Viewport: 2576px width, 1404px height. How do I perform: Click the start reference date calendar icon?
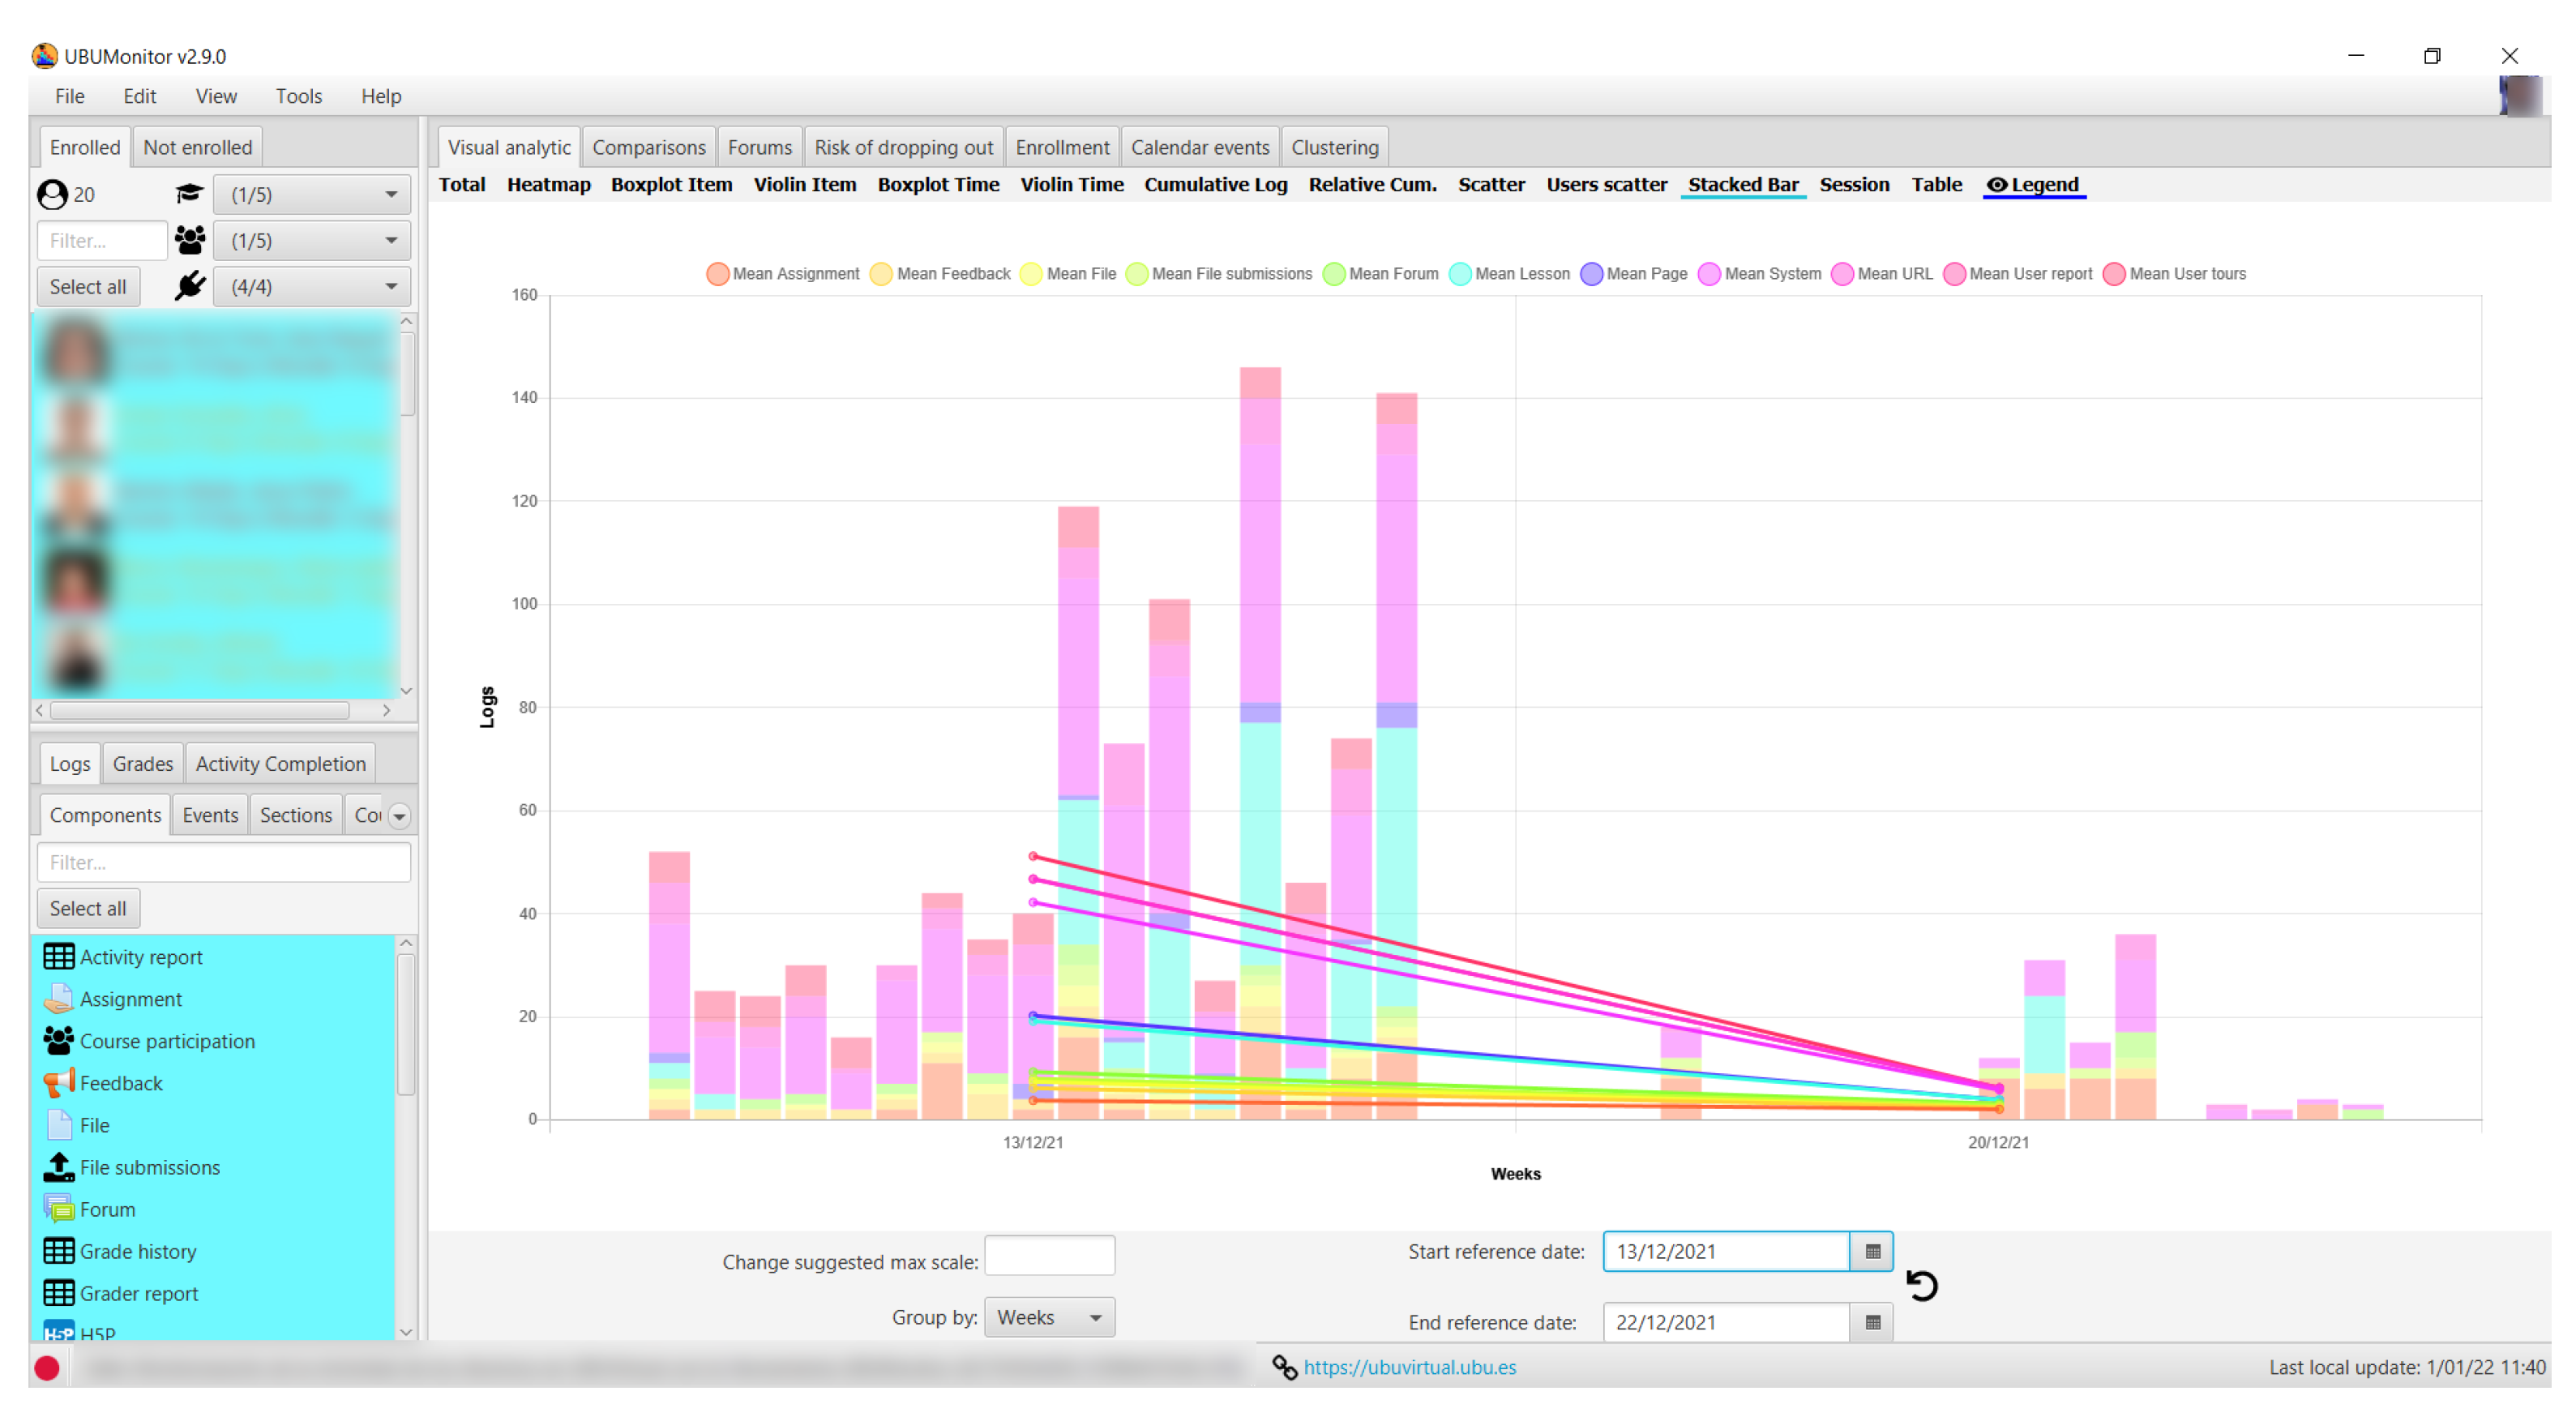click(x=1872, y=1251)
